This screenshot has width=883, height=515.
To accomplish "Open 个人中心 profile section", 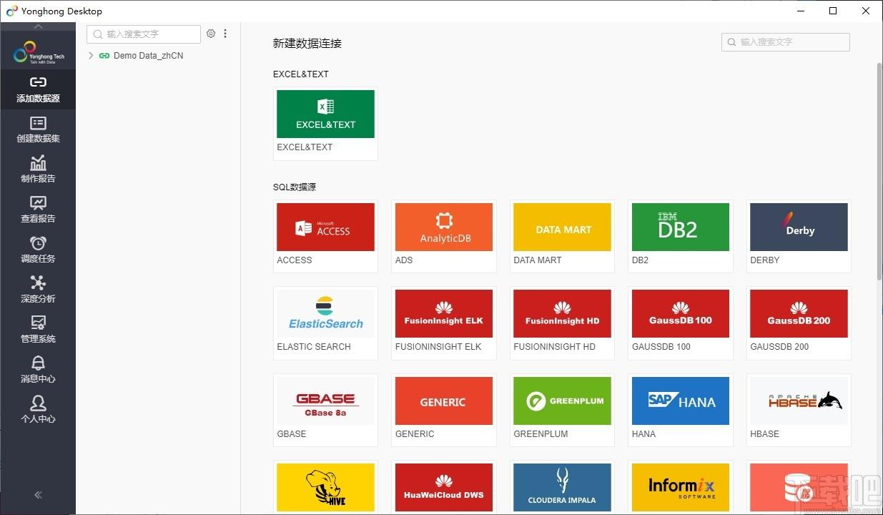I will pyautogui.click(x=38, y=410).
